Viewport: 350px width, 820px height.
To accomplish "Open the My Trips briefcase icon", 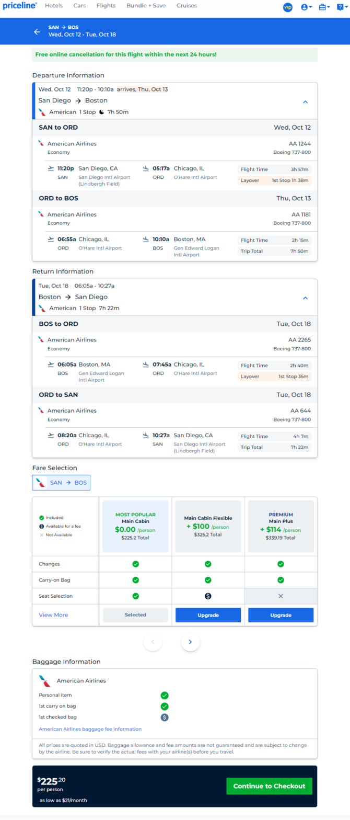I will [x=324, y=7].
